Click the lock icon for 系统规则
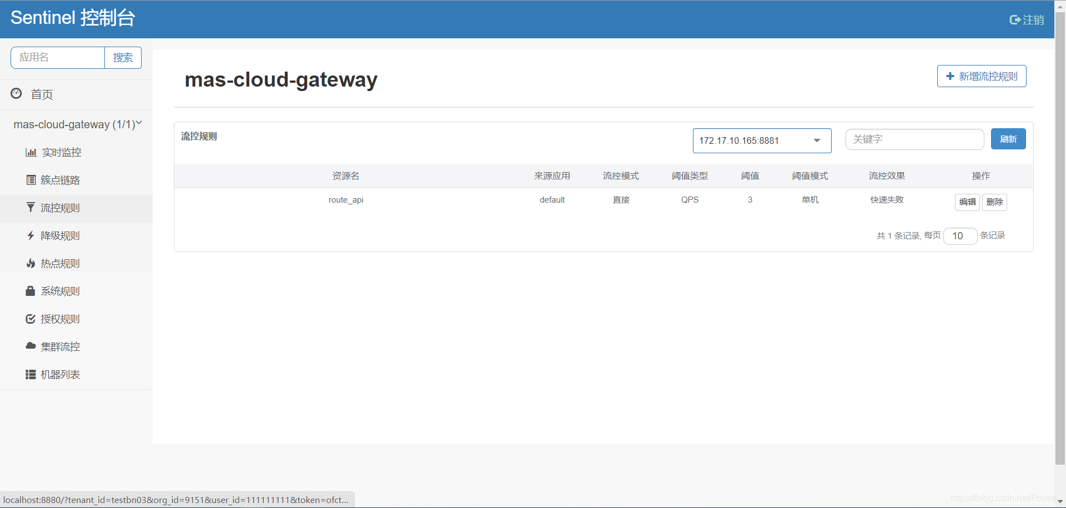Image resolution: width=1066 pixels, height=508 pixels. pos(31,291)
